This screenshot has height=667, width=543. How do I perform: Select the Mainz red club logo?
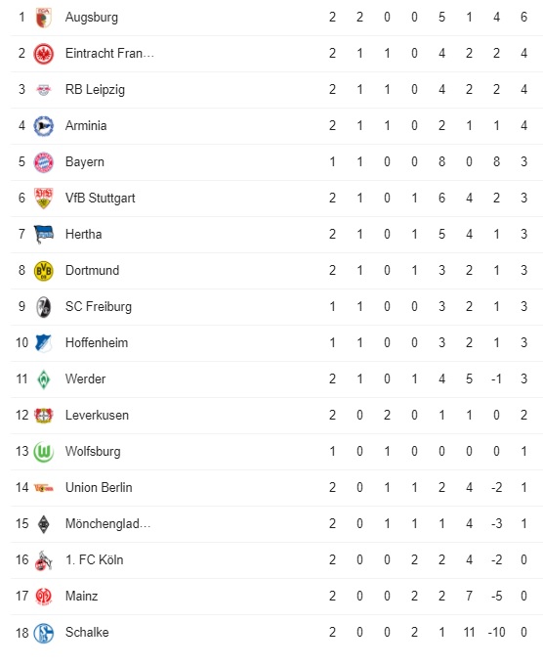[x=43, y=597]
